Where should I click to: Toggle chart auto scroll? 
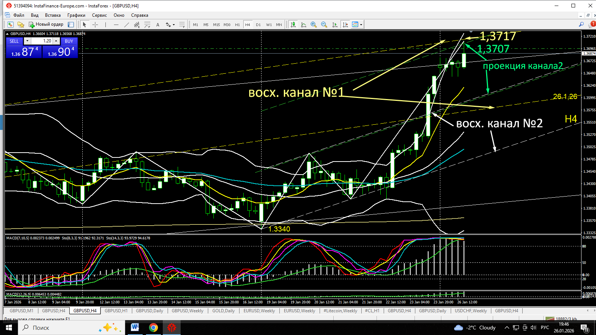coord(335,25)
